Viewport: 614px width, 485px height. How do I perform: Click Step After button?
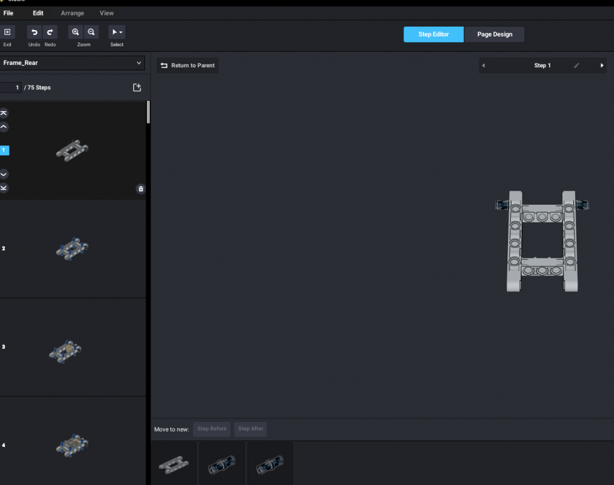[x=251, y=429]
